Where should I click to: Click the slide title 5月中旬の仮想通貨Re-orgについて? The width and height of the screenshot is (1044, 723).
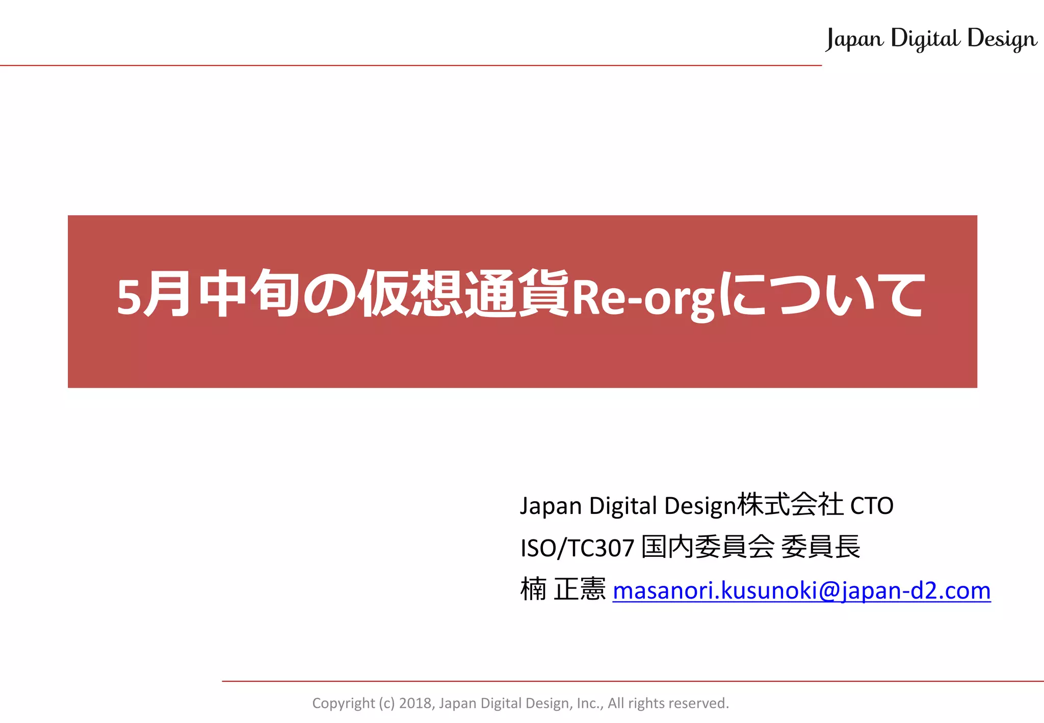click(520, 296)
